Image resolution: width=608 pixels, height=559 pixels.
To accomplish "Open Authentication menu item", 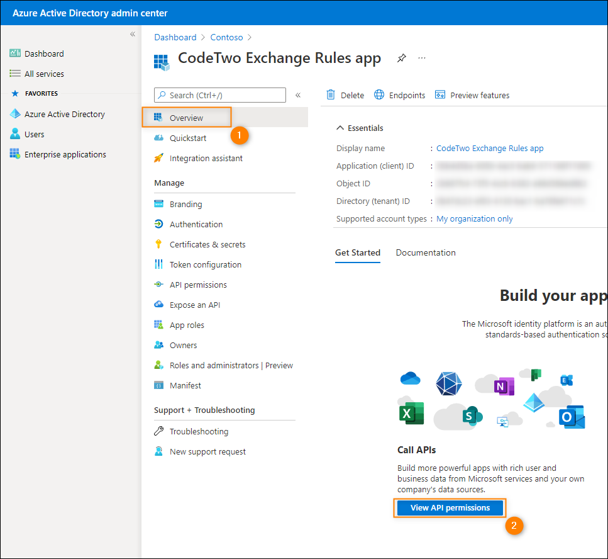I will click(x=196, y=224).
